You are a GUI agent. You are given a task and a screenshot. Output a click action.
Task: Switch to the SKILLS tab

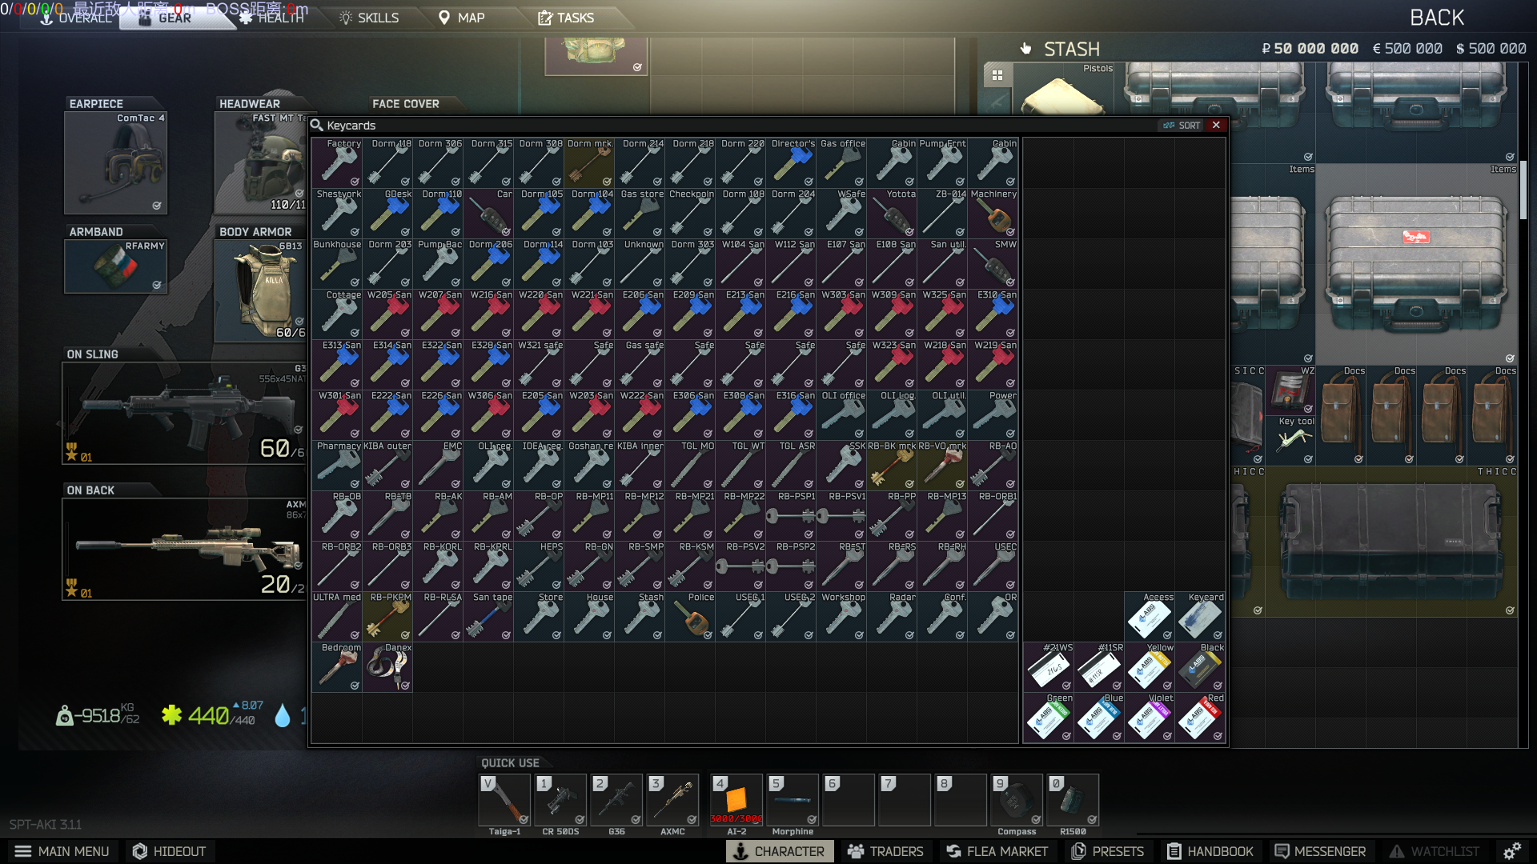[x=369, y=18]
